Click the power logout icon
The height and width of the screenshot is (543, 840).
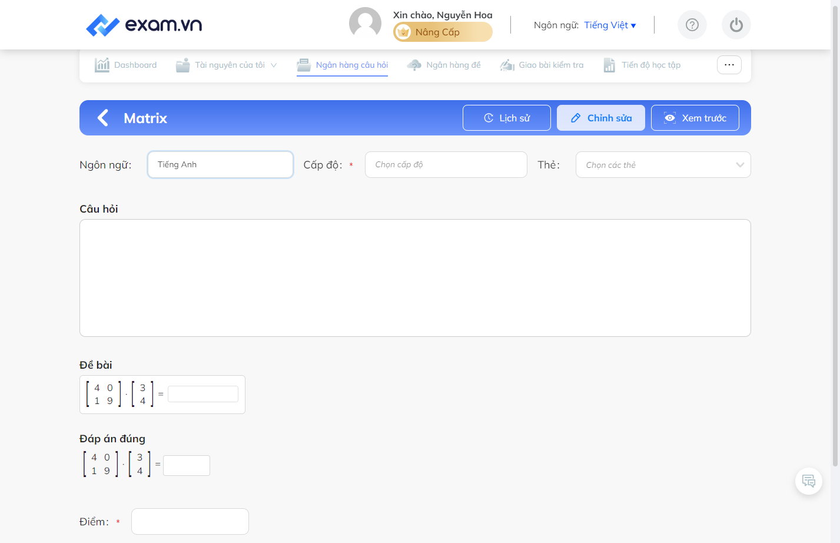coord(736,25)
